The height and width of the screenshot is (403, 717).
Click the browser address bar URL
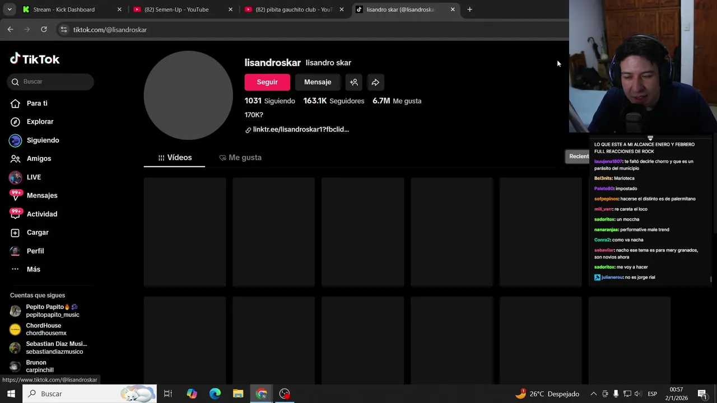(110, 30)
